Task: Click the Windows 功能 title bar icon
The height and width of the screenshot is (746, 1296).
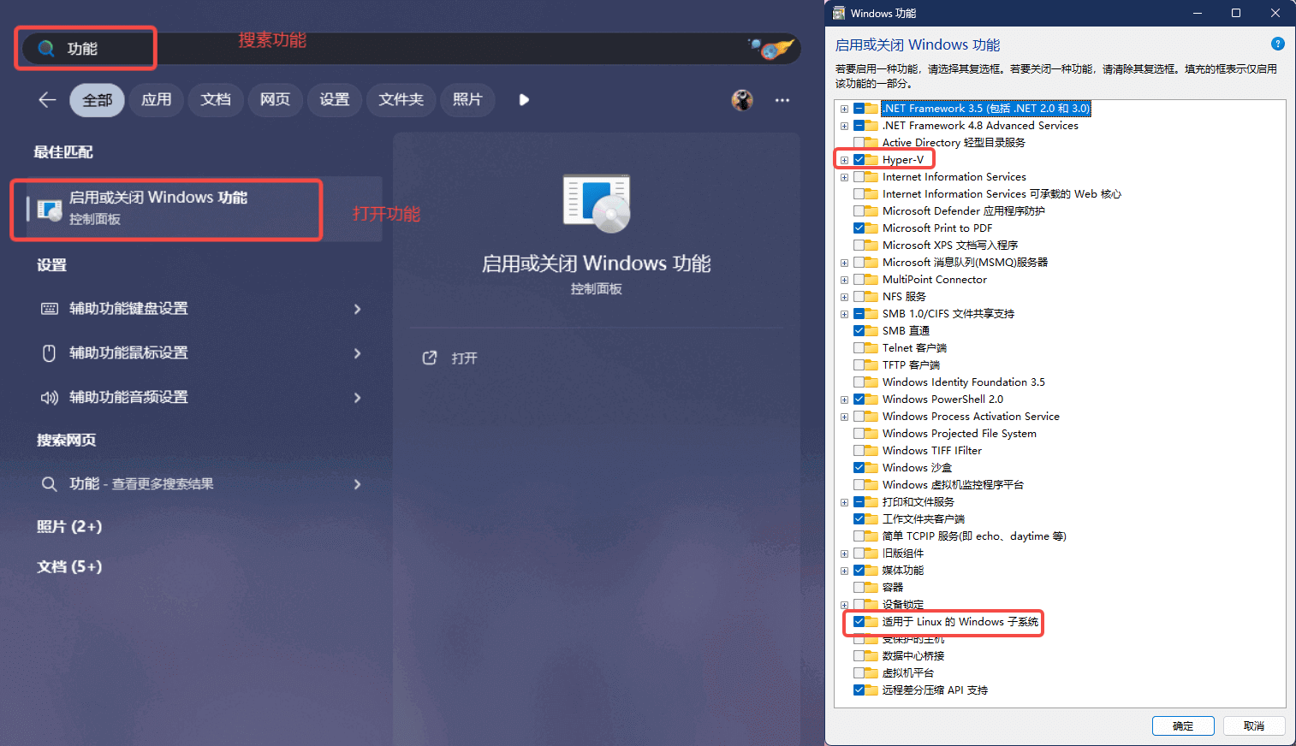Action: [839, 13]
